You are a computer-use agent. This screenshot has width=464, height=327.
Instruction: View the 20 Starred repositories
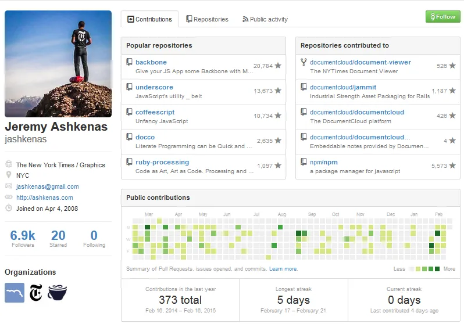(x=58, y=238)
